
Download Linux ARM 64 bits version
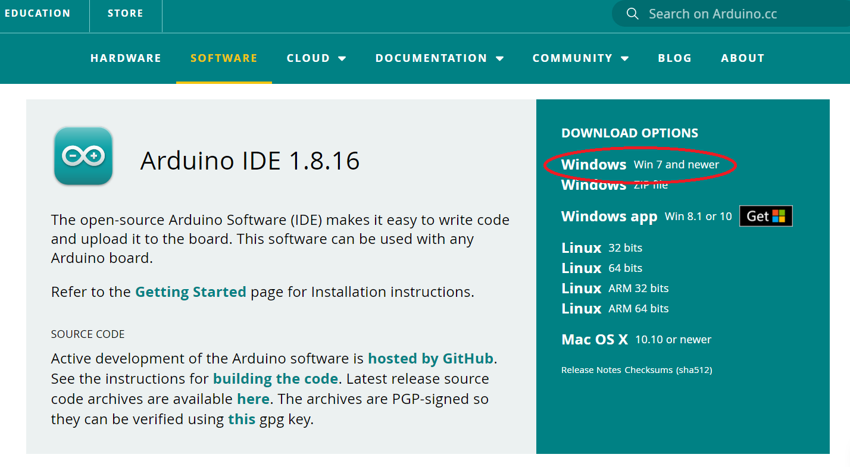pyautogui.click(x=615, y=309)
